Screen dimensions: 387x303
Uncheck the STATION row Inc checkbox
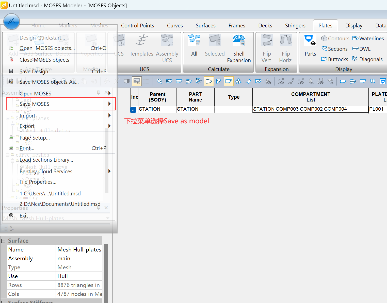133,110
